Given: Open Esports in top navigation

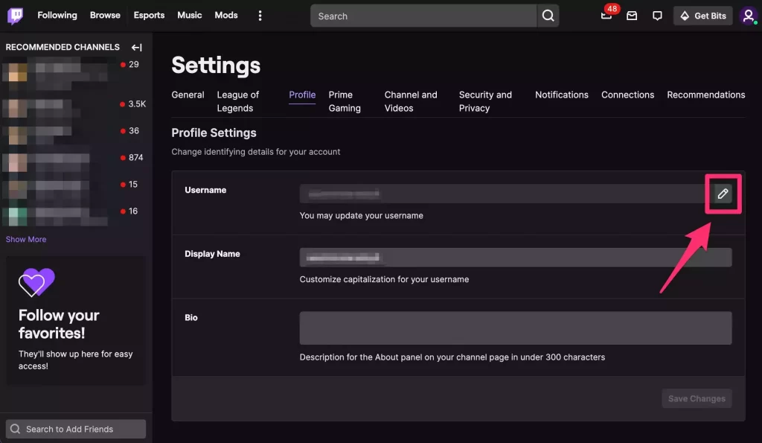Looking at the screenshot, I should [149, 15].
